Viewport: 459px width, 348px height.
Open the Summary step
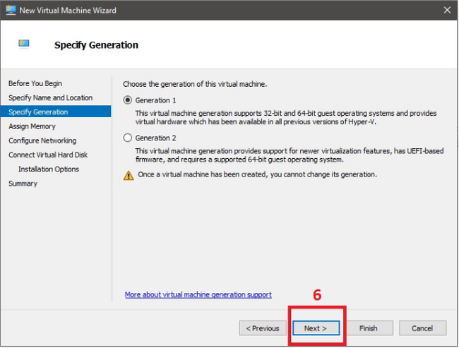[23, 184]
